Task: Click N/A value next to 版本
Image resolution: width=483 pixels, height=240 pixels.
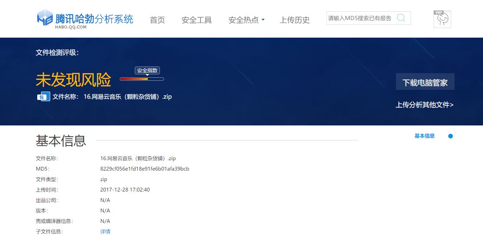Action: [x=105, y=211]
